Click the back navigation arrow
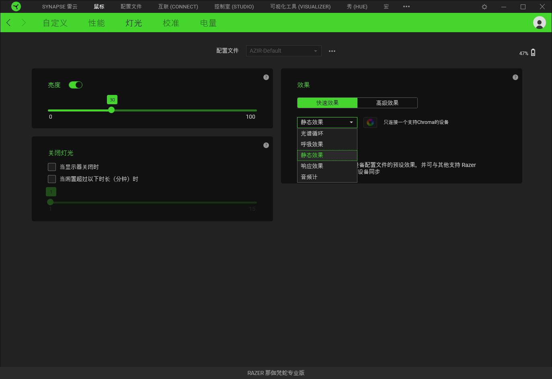Image resolution: width=552 pixels, height=379 pixels. [9, 23]
